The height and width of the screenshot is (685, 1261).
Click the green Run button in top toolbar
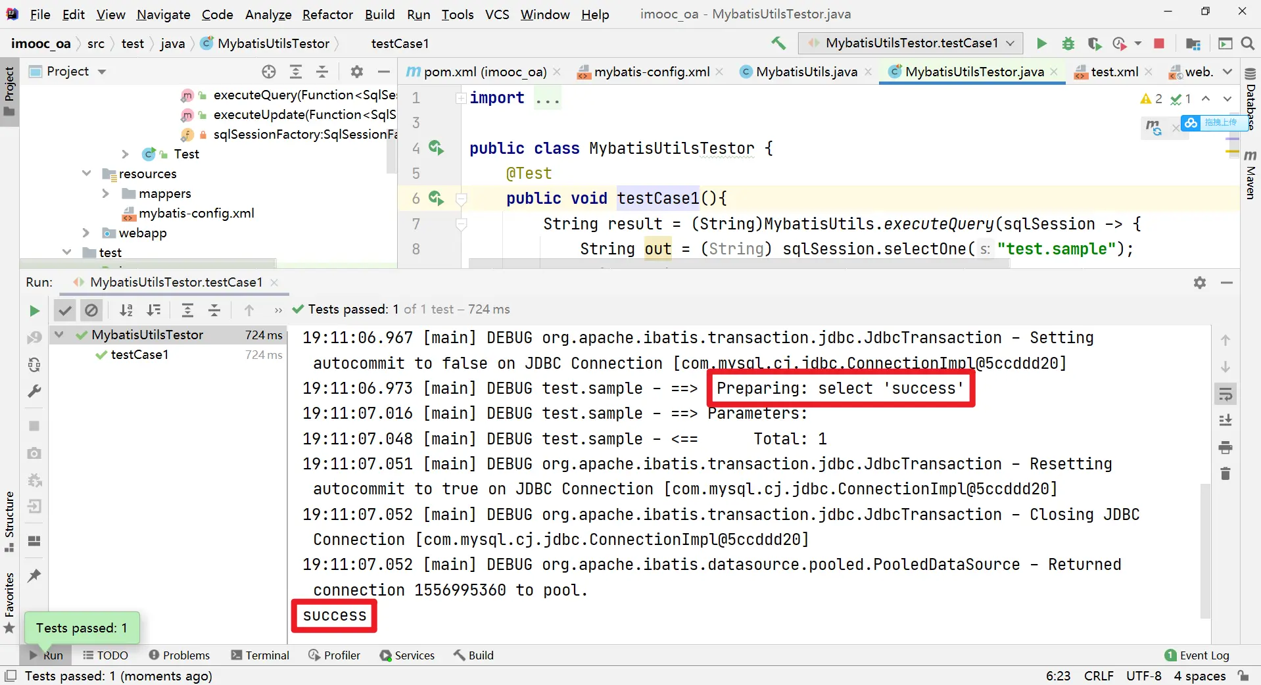[1041, 43]
